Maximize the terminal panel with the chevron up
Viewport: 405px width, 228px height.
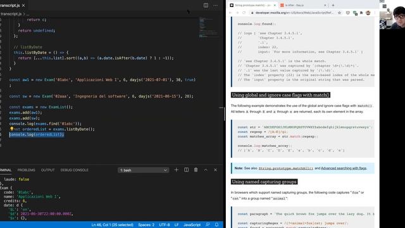[x=206, y=170]
